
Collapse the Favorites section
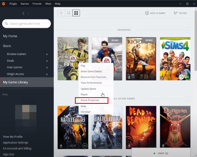188,30
